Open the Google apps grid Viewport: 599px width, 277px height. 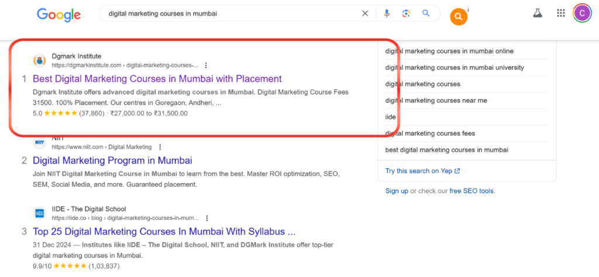pos(561,13)
